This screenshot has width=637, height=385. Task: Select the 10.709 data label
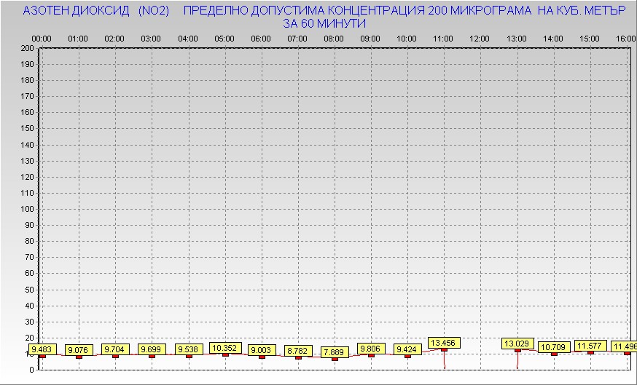[554, 347]
